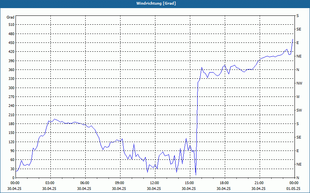Click the N compass label aligned with 360
This screenshot has width=310, height=193.
coord(298,70)
